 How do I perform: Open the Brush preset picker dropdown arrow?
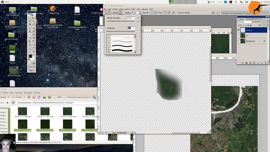(123, 13)
